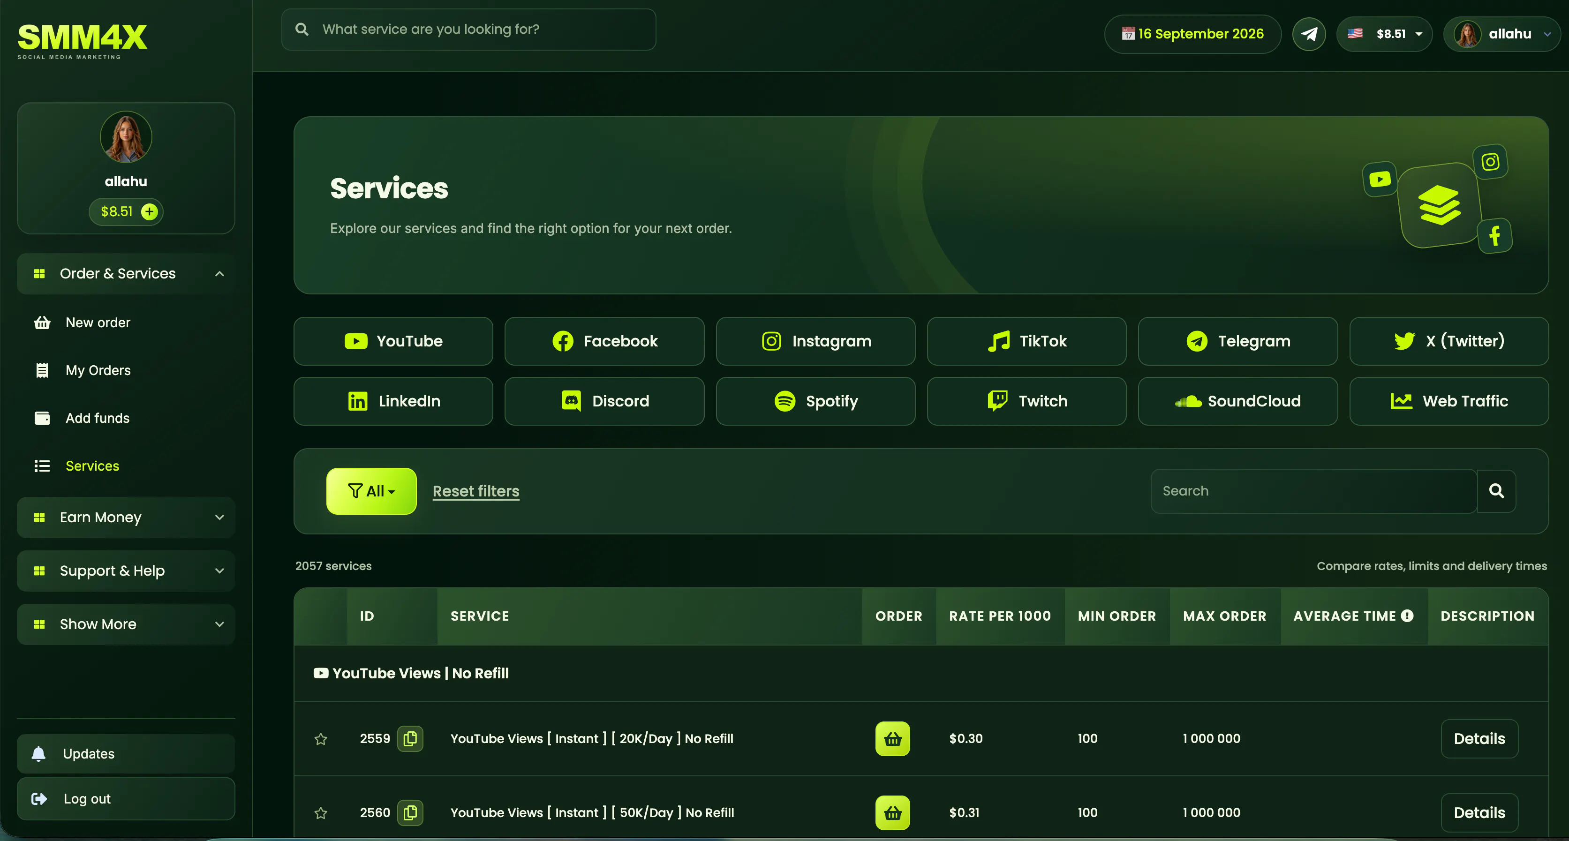Click the plus icon to add balance
The image size is (1569, 841).
click(149, 211)
